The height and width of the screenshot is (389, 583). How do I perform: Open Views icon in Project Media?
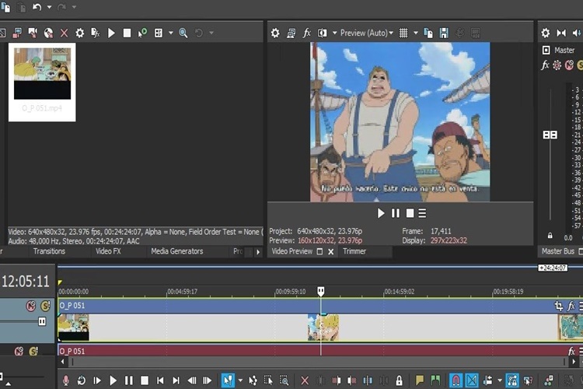(x=159, y=33)
